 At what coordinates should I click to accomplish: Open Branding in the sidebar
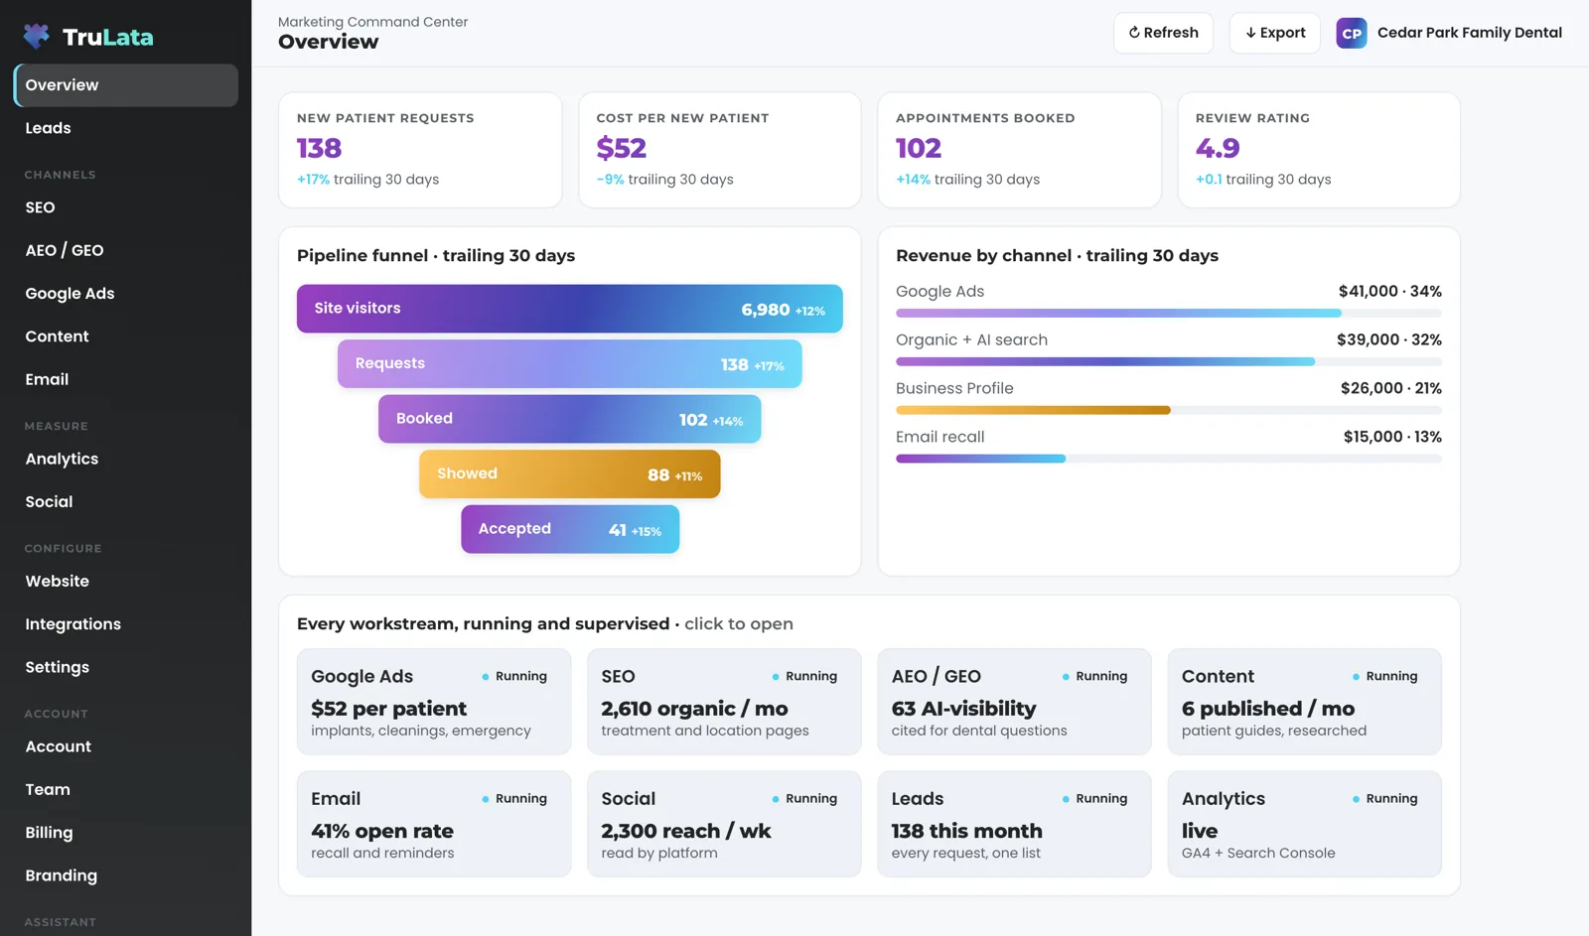pos(126,875)
